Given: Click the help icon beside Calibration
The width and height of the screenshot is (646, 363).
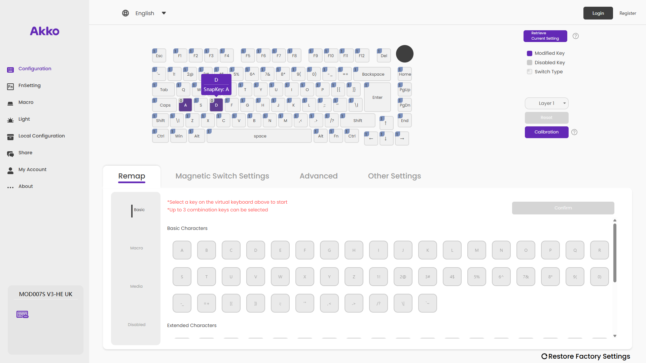Looking at the screenshot, I should pyautogui.click(x=574, y=132).
